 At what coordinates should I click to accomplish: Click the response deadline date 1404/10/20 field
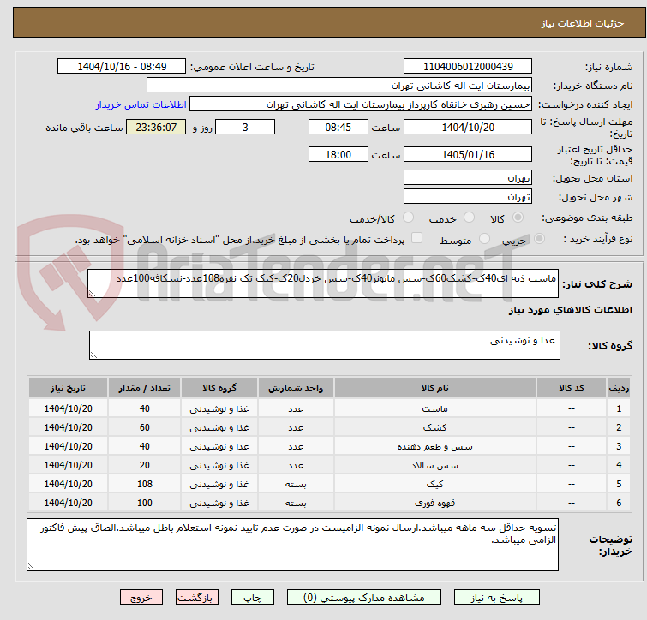coord(468,127)
